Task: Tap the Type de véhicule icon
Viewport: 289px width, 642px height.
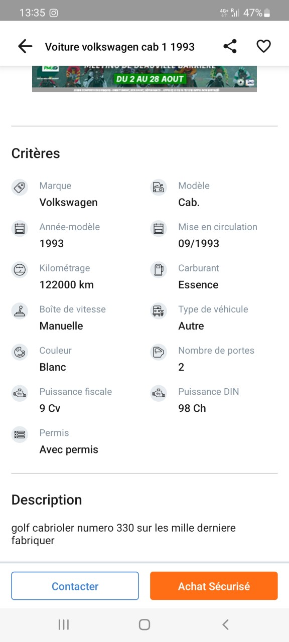Action: 159,311
